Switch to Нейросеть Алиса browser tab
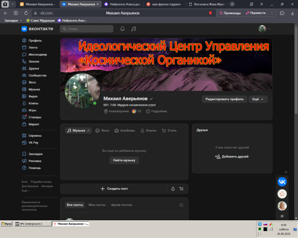 (x=123, y=4)
